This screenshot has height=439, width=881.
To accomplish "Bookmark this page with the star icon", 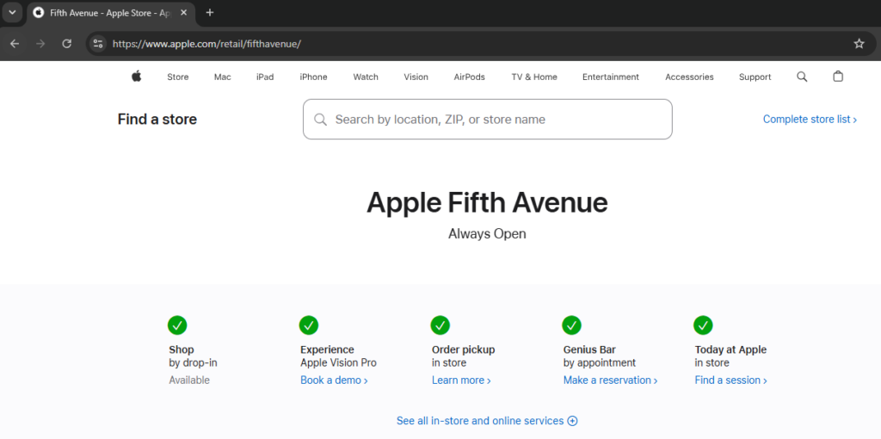I will 859,44.
